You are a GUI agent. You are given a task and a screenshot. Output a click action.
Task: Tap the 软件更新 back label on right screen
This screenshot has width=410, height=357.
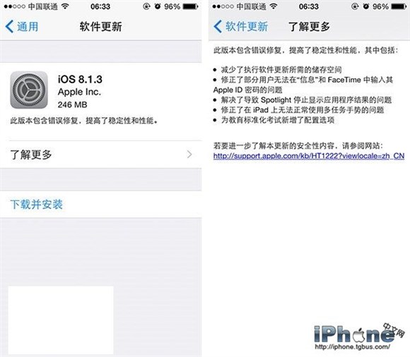coord(247,27)
